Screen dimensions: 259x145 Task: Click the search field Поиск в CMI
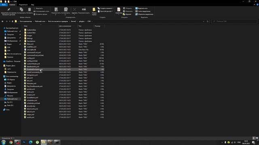[x=234, y=21]
